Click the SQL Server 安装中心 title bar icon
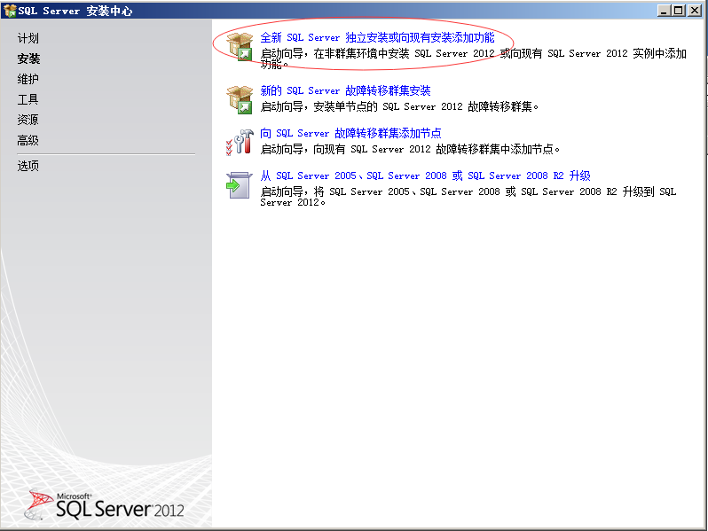This screenshot has height=531, width=708. pyautogui.click(x=10, y=11)
